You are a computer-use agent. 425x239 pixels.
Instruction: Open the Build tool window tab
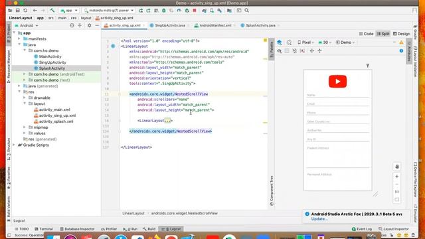(149, 229)
